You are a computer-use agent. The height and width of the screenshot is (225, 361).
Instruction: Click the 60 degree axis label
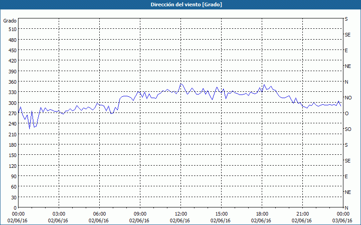[x=14, y=187]
